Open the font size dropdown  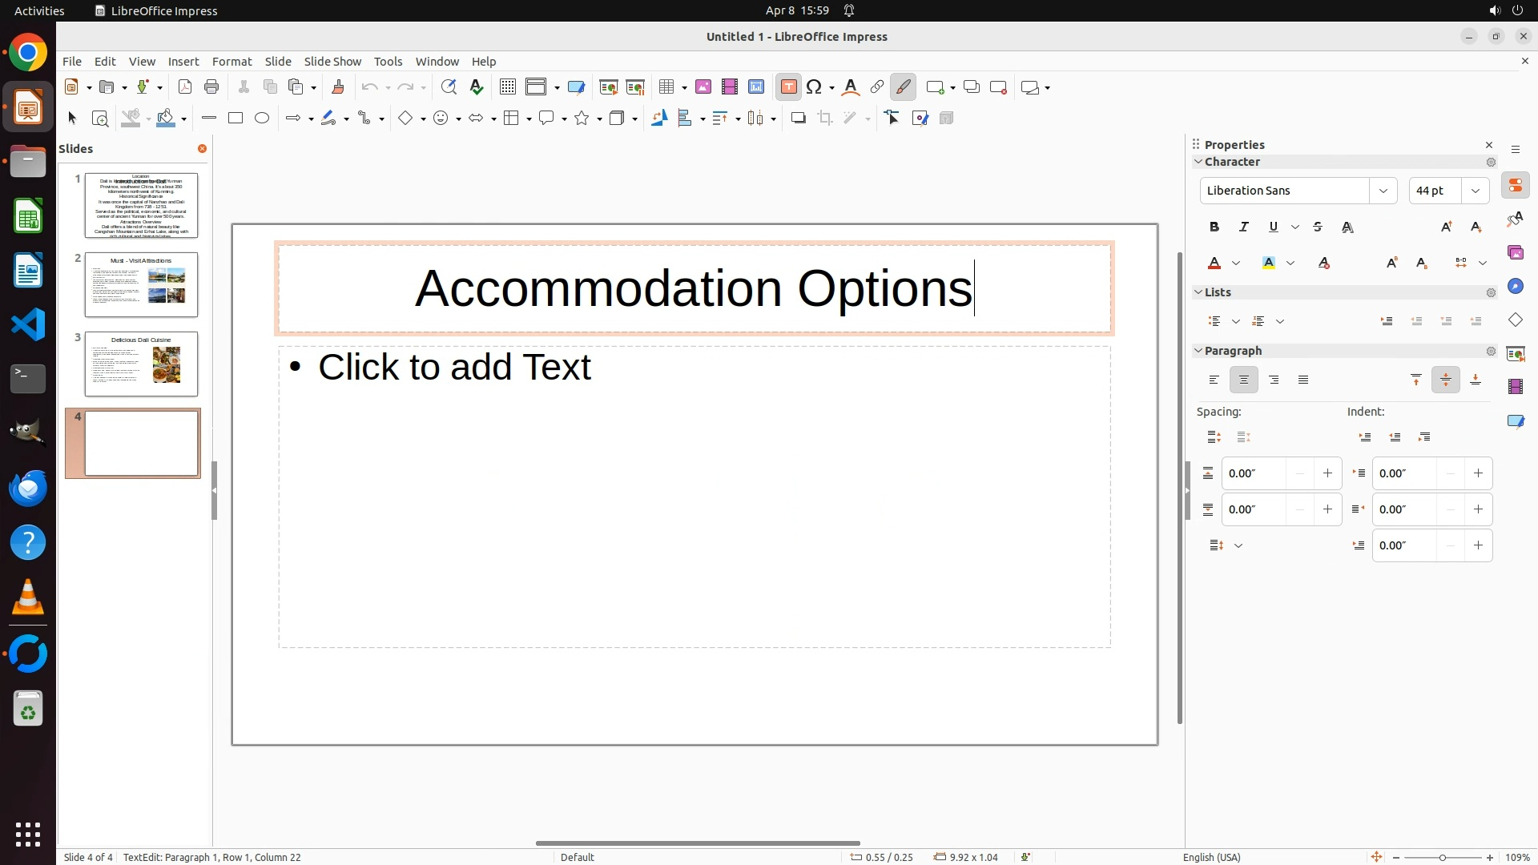click(1476, 191)
